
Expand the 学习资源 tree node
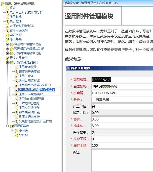[3, 35]
